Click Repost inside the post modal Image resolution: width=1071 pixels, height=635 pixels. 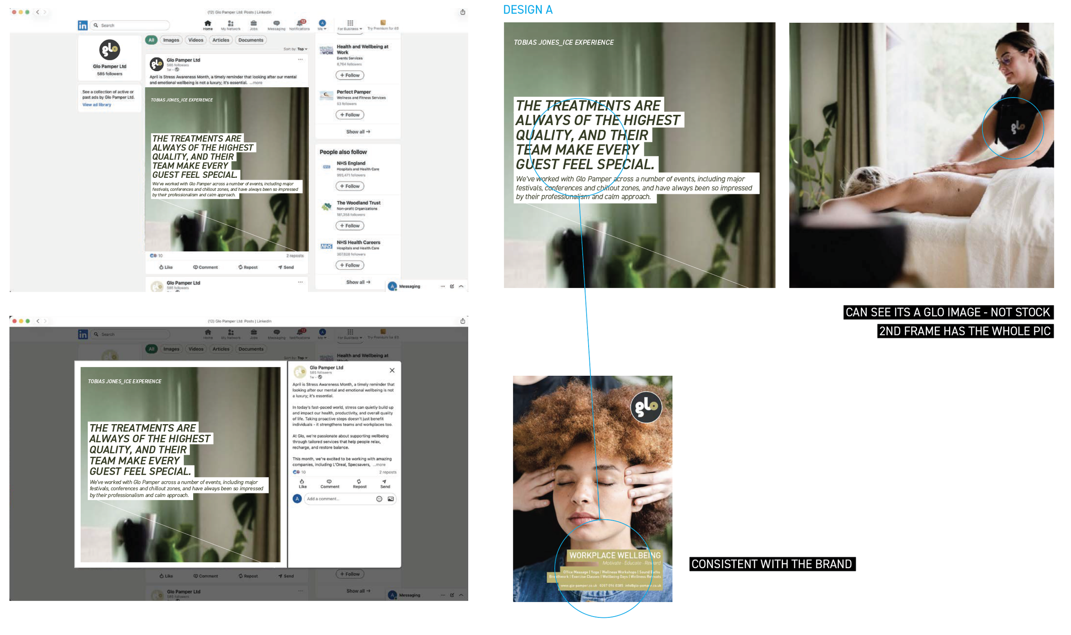click(359, 484)
